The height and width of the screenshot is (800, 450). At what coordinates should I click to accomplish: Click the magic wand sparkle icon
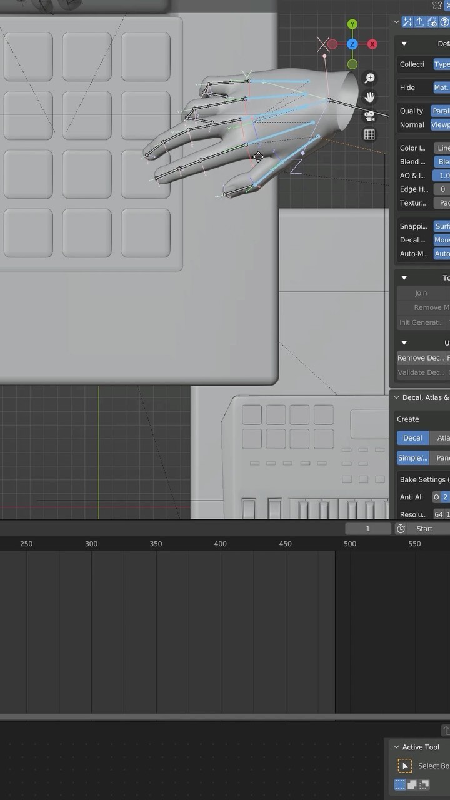tap(407, 22)
